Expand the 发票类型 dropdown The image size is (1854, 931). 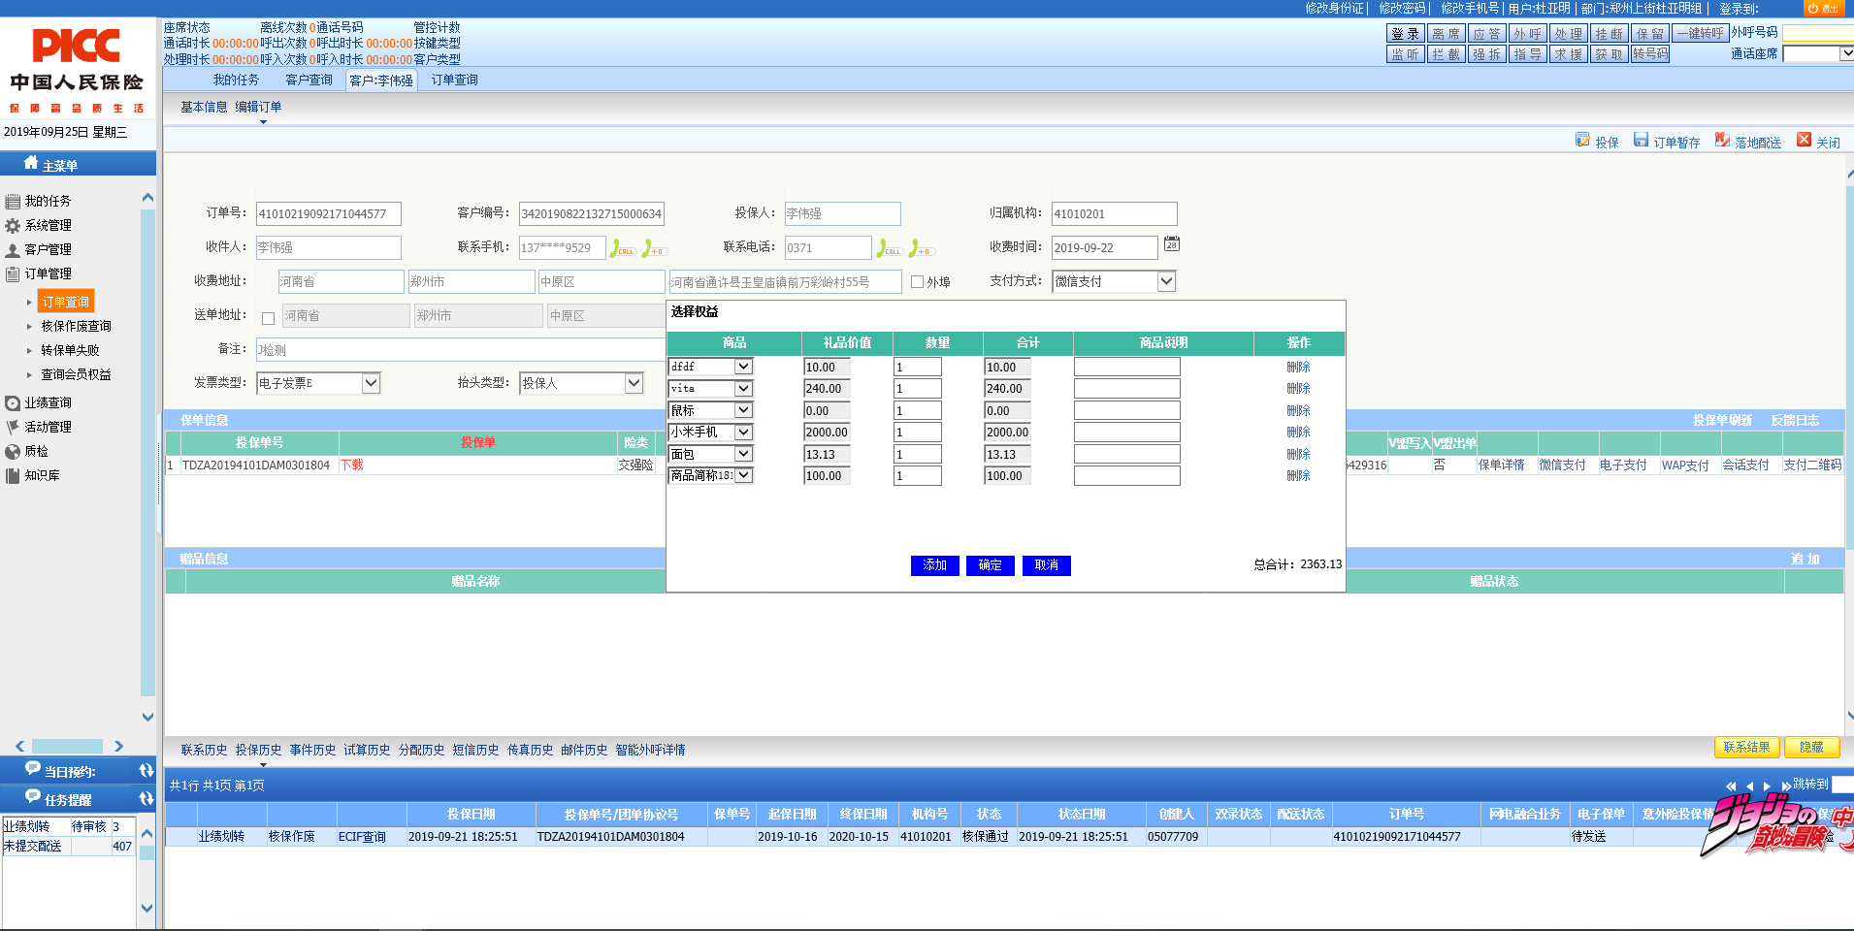371,383
